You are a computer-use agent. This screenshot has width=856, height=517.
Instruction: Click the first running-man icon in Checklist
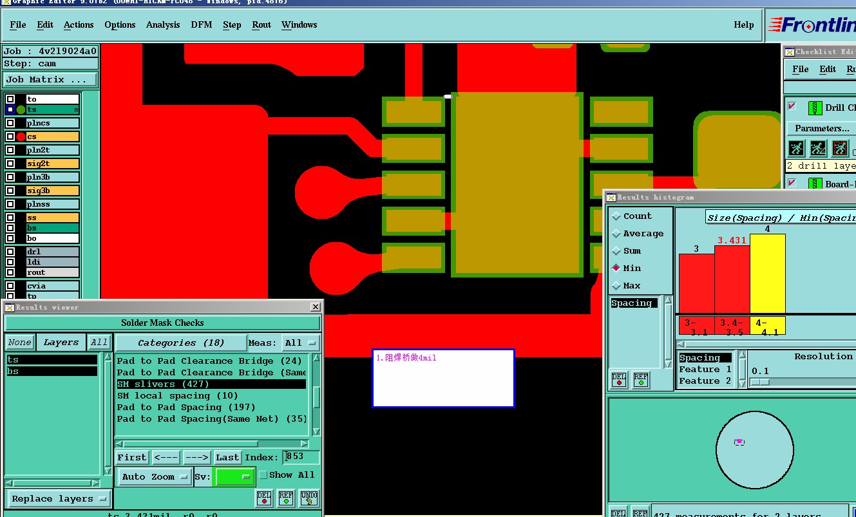[796, 149]
